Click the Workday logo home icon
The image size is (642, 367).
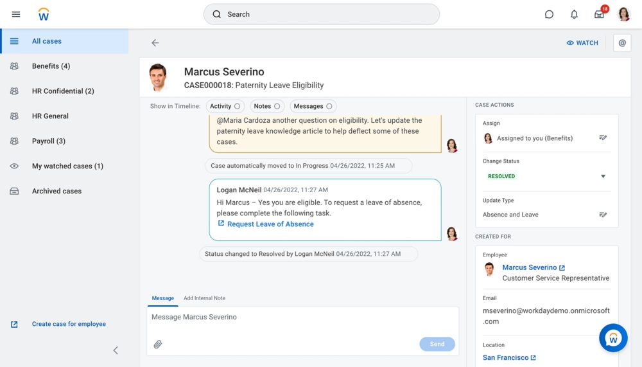[x=44, y=14]
